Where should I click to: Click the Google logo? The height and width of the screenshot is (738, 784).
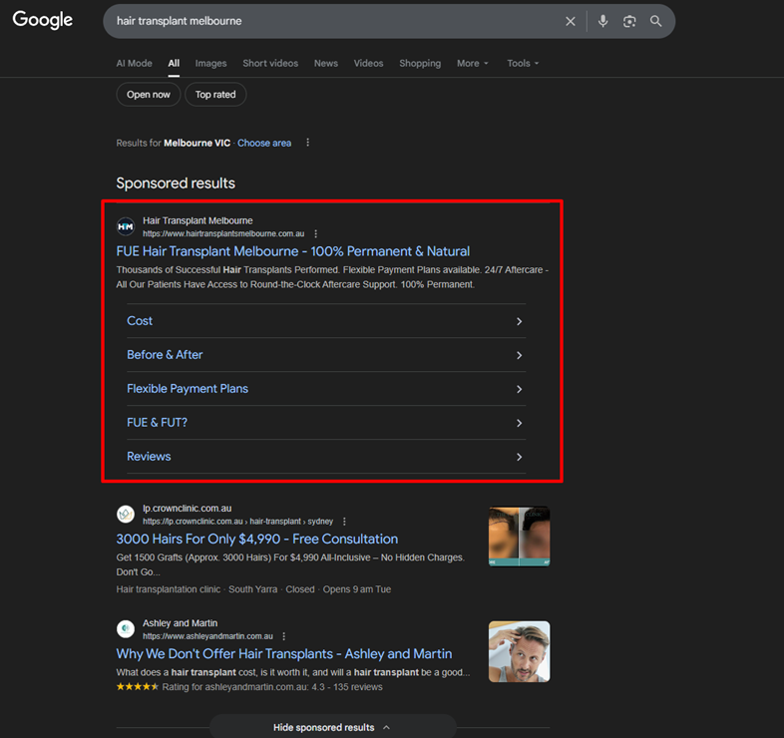pyautogui.click(x=43, y=21)
